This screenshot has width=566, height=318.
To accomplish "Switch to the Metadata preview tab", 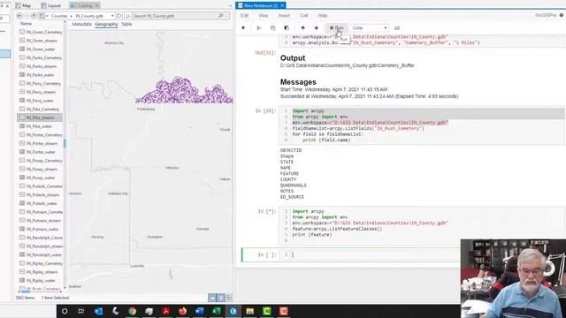I will pyautogui.click(x=81, y=24).
